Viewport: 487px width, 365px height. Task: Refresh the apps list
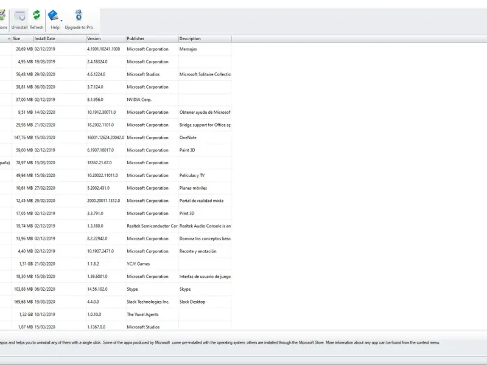tap(37, 20)
